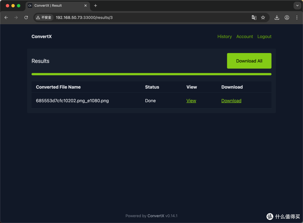Click the ConvertX favicon on the browser tab
The height and width of the screenshot is (223, 303).
pyautogui.click(x=30, y=5)
